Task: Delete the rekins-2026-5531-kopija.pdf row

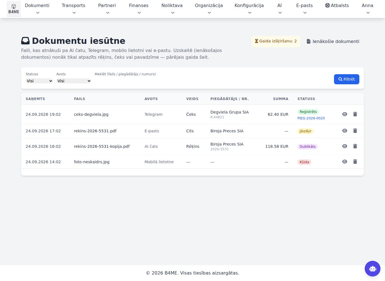Action: tap(355, 146)
